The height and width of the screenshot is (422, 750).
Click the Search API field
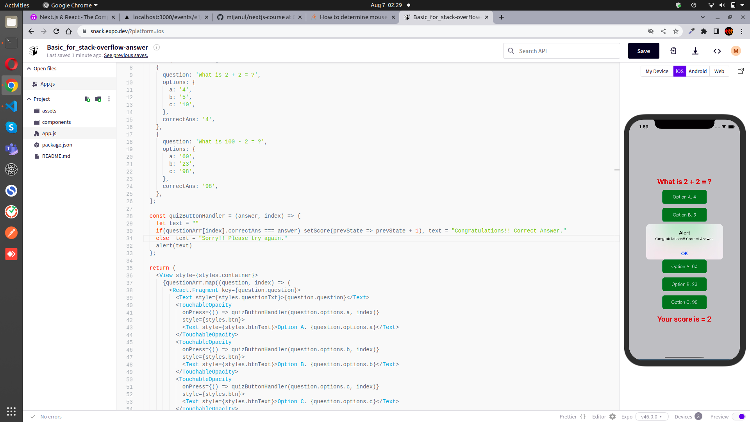coord(562,51)
